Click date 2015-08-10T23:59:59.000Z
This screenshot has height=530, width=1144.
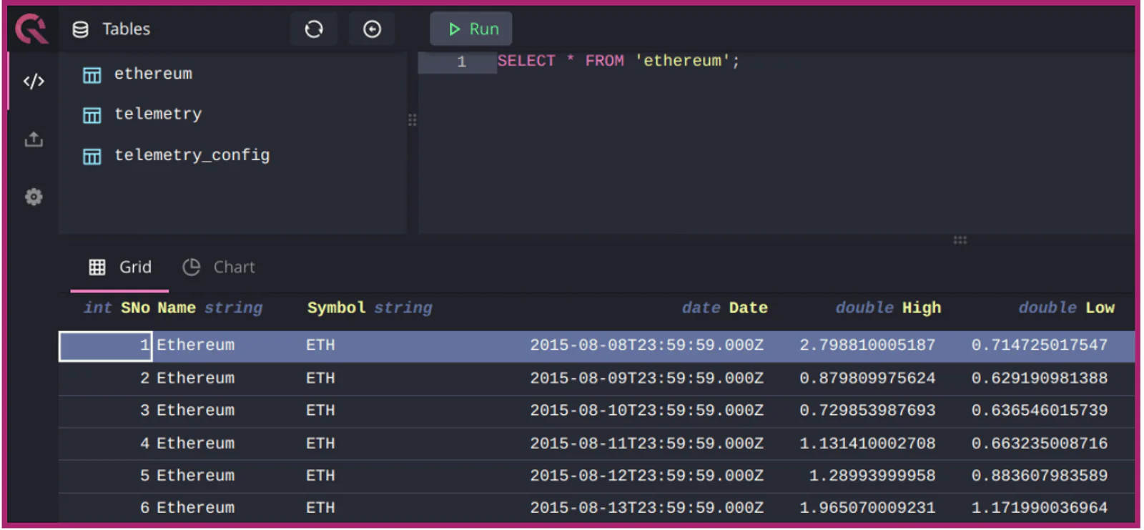(646, 411)
